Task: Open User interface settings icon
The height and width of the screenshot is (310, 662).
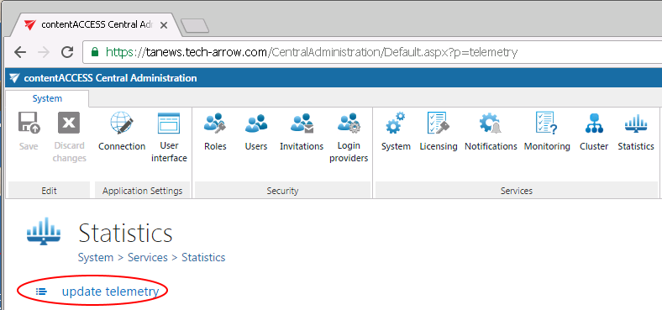Action: tap(169, 123)
